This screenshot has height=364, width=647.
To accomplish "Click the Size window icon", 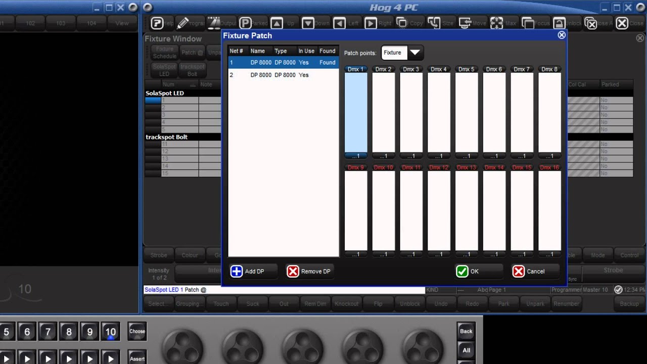I will [434, 23].
